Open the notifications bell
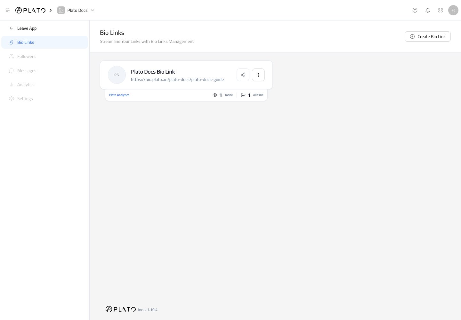Viewport: 461px width, 320px height. pos(428,10)
